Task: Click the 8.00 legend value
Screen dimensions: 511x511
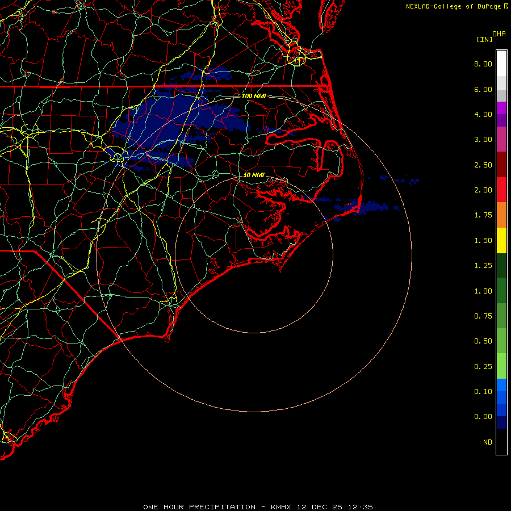Action: click(x=483, y=64)
